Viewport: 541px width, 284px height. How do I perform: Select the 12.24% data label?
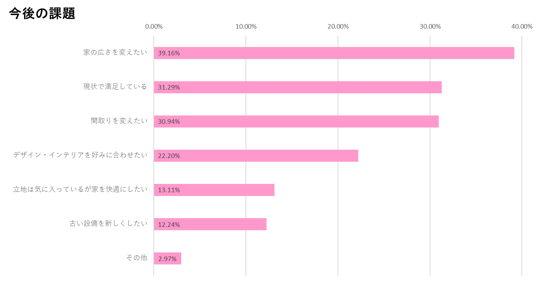(x=169, y=225)
